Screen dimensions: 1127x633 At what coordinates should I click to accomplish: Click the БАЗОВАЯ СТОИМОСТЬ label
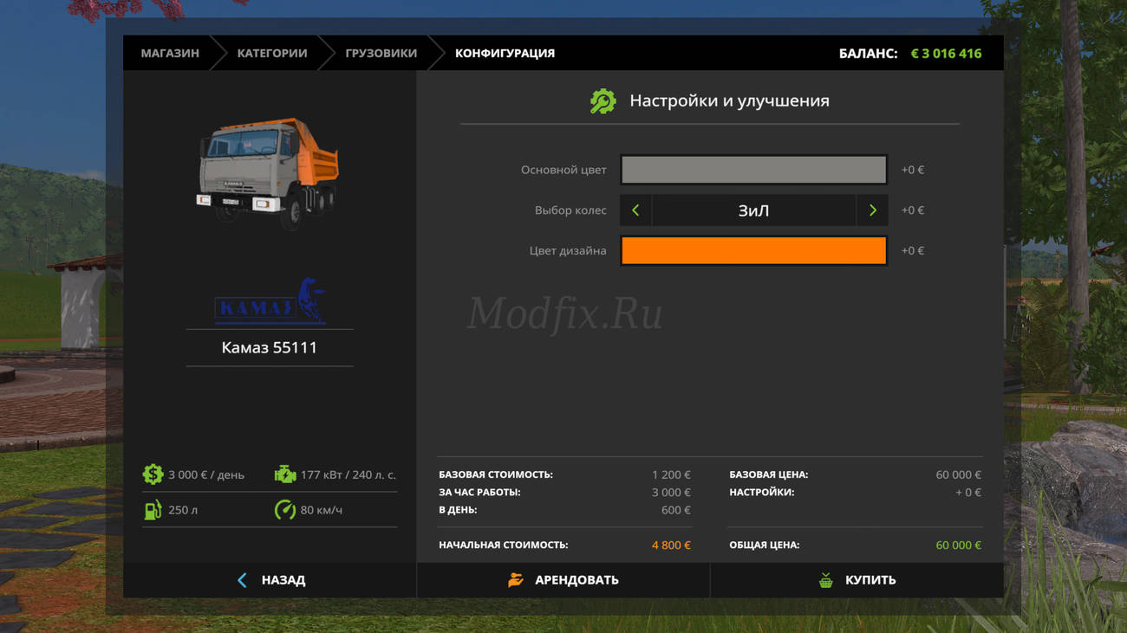pos(496,475)
